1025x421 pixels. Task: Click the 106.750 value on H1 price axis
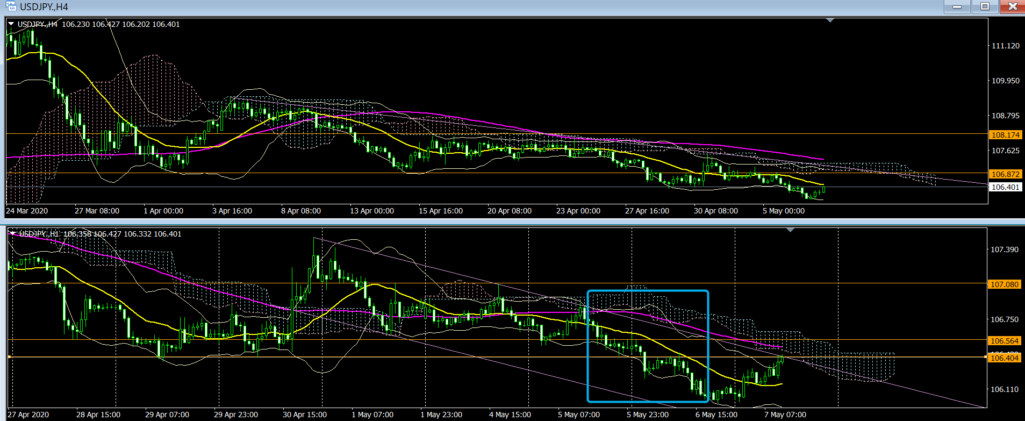click(x=1005, y=319)
